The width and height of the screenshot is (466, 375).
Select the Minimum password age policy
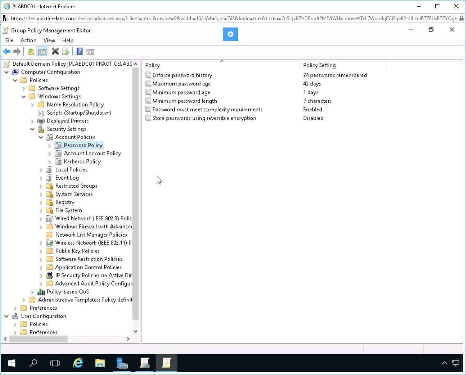pyautogui.click(x=181, y=92)
